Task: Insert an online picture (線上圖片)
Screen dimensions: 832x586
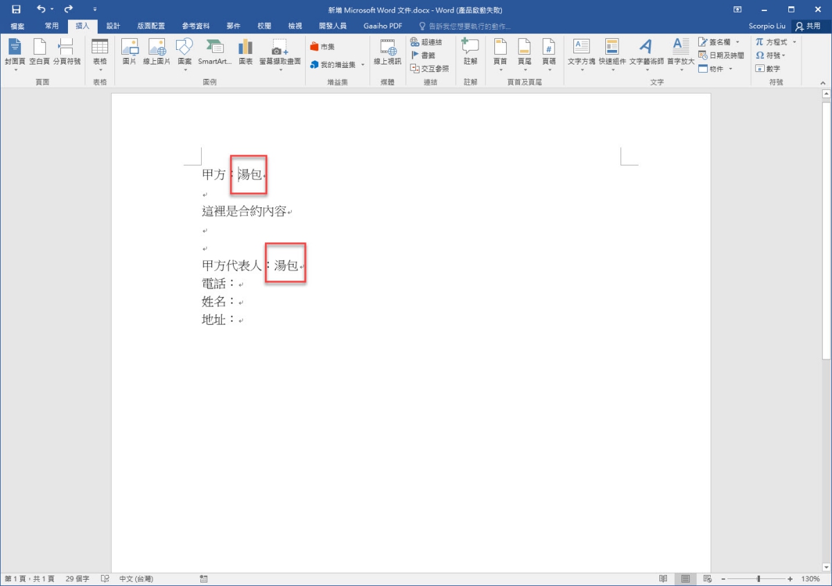Action: click(157, 53)
